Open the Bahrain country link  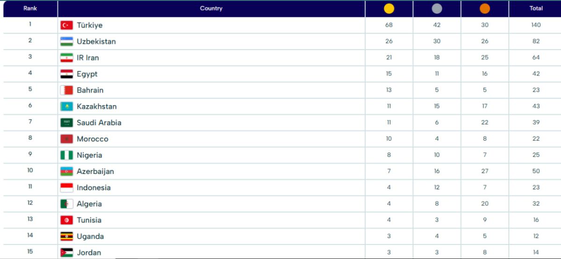coord(90,90)
